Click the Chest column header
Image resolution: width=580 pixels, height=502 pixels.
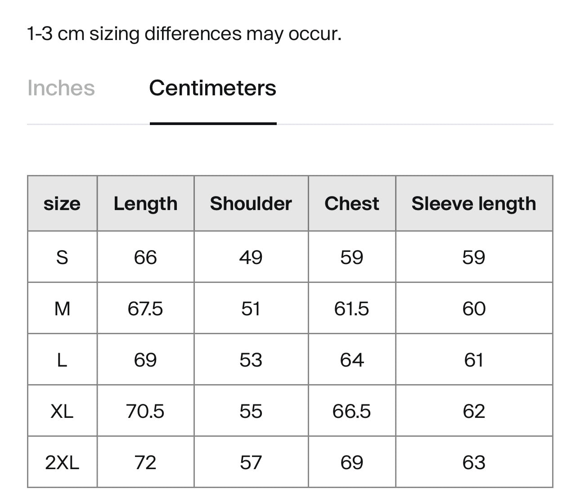(x=352, y=203)
